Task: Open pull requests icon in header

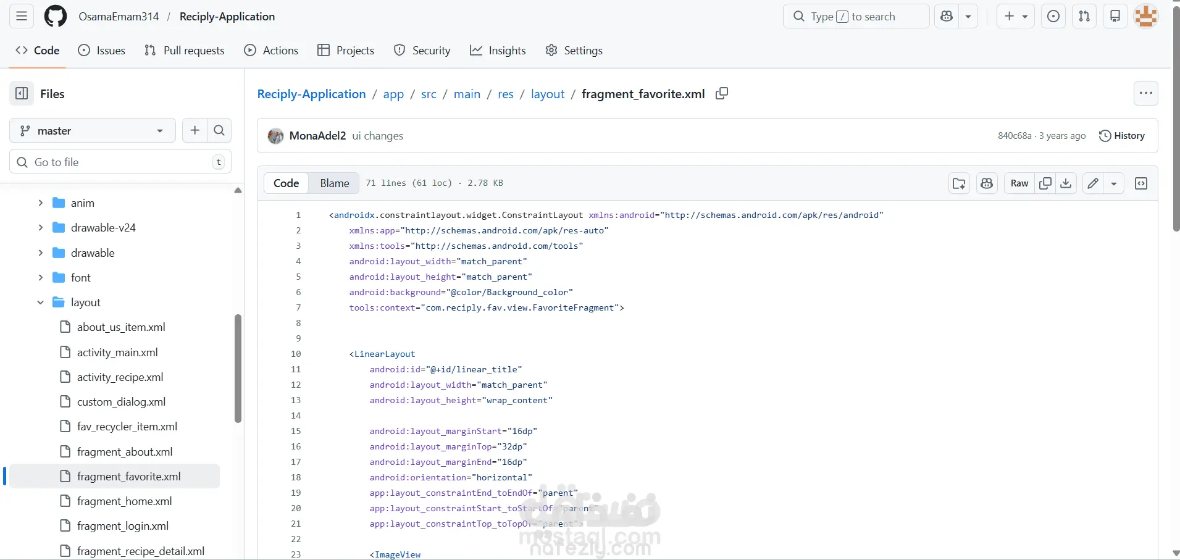Action: click(1084, 16)
